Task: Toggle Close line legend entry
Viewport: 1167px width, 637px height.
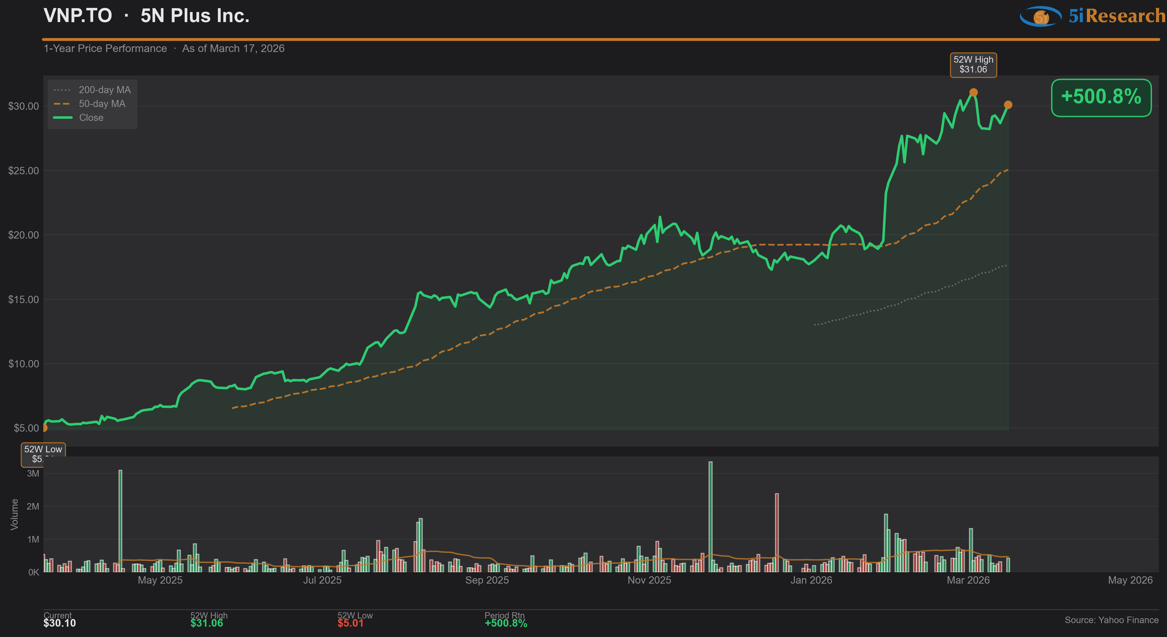Action: point(92,118)
